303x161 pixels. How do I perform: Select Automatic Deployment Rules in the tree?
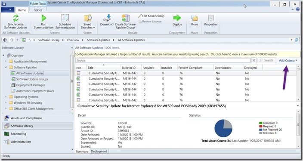coord(35,91)
